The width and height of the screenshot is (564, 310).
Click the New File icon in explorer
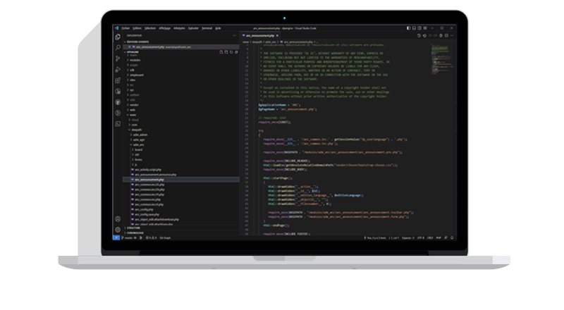pyautogui.click(x=221, y=52)
